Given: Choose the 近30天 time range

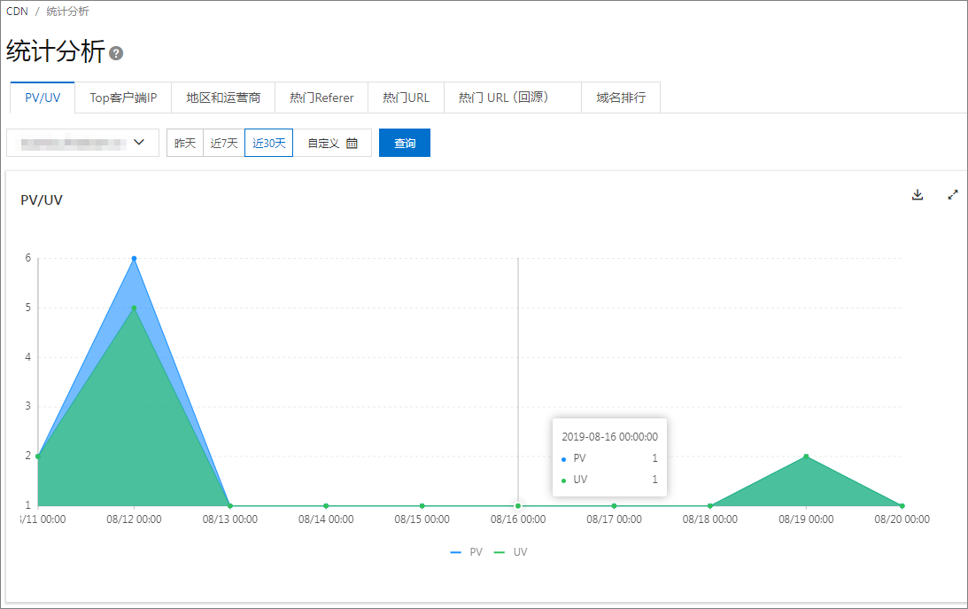Looking at the screenshot, I should pos(269,143).
